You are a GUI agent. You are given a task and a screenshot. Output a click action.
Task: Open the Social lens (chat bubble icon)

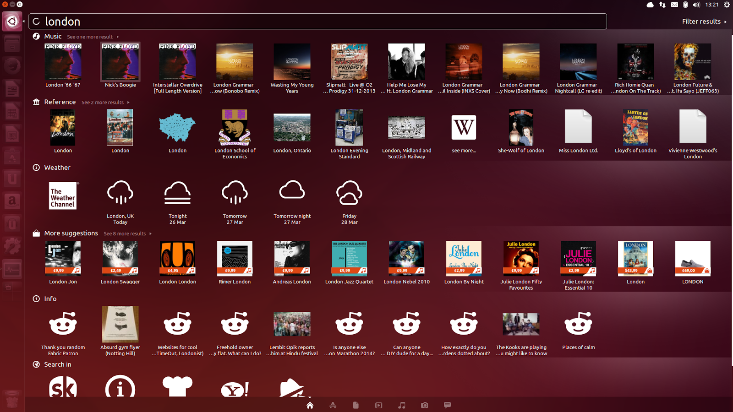coord(447,405)
